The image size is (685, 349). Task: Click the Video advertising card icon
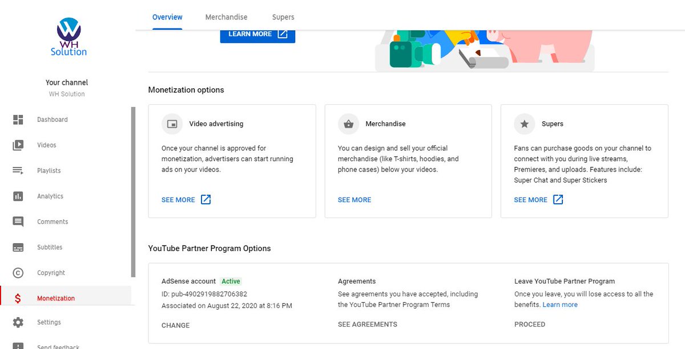(171, 124)
